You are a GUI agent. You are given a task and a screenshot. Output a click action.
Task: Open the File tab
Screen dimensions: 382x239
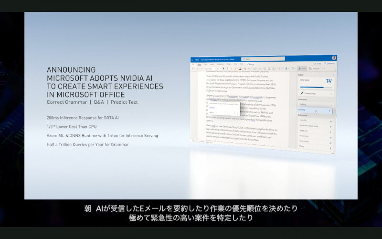[x=193, y=64]
